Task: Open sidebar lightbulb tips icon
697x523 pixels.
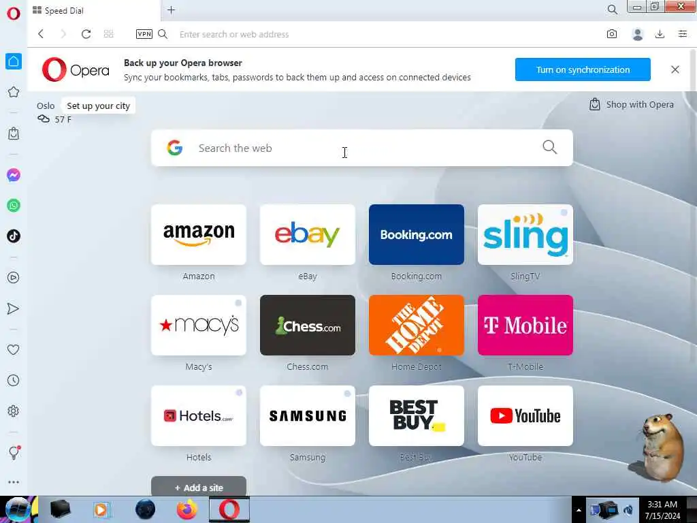Action: pos(14,453)
